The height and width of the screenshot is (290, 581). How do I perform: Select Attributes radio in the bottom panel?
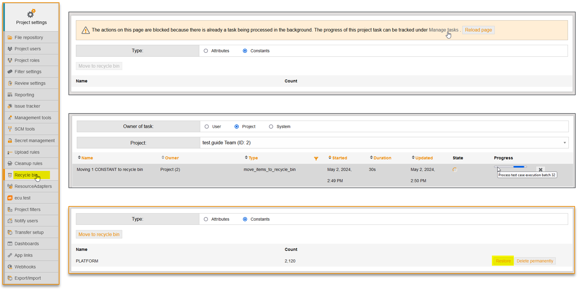pos(206,219)
